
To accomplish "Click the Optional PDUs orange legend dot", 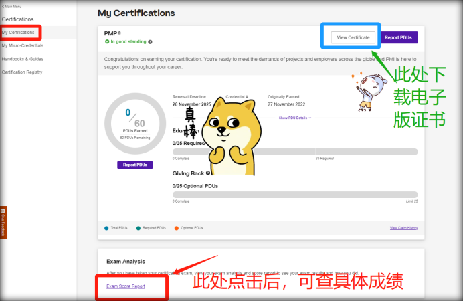I will 176,228.
